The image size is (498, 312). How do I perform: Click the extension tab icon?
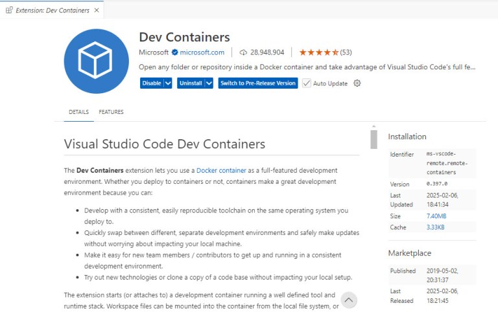[x=9, y=10]
